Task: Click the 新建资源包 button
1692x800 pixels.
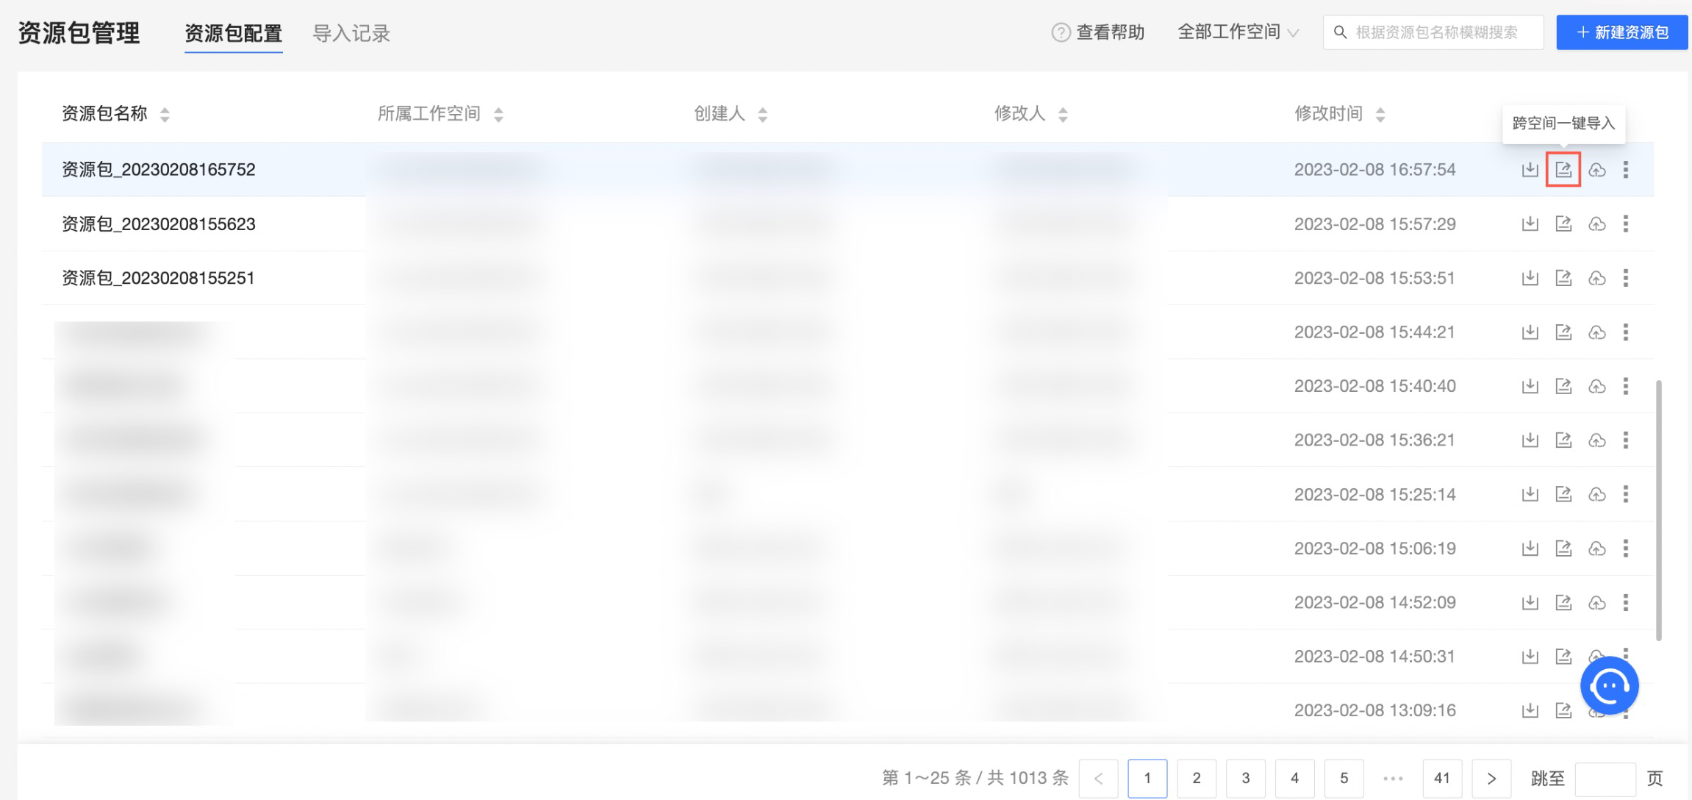Action: tap(1621, 32)
